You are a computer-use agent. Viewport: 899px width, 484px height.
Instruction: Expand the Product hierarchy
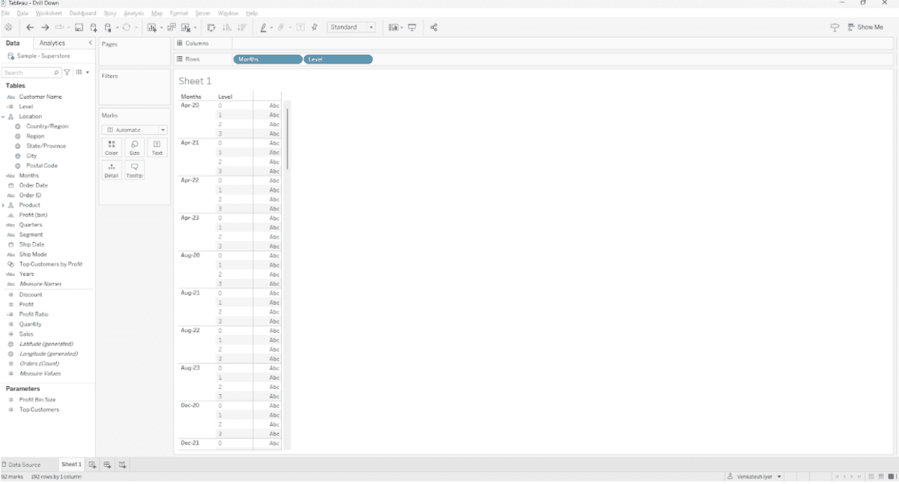(x=3, y=205)
